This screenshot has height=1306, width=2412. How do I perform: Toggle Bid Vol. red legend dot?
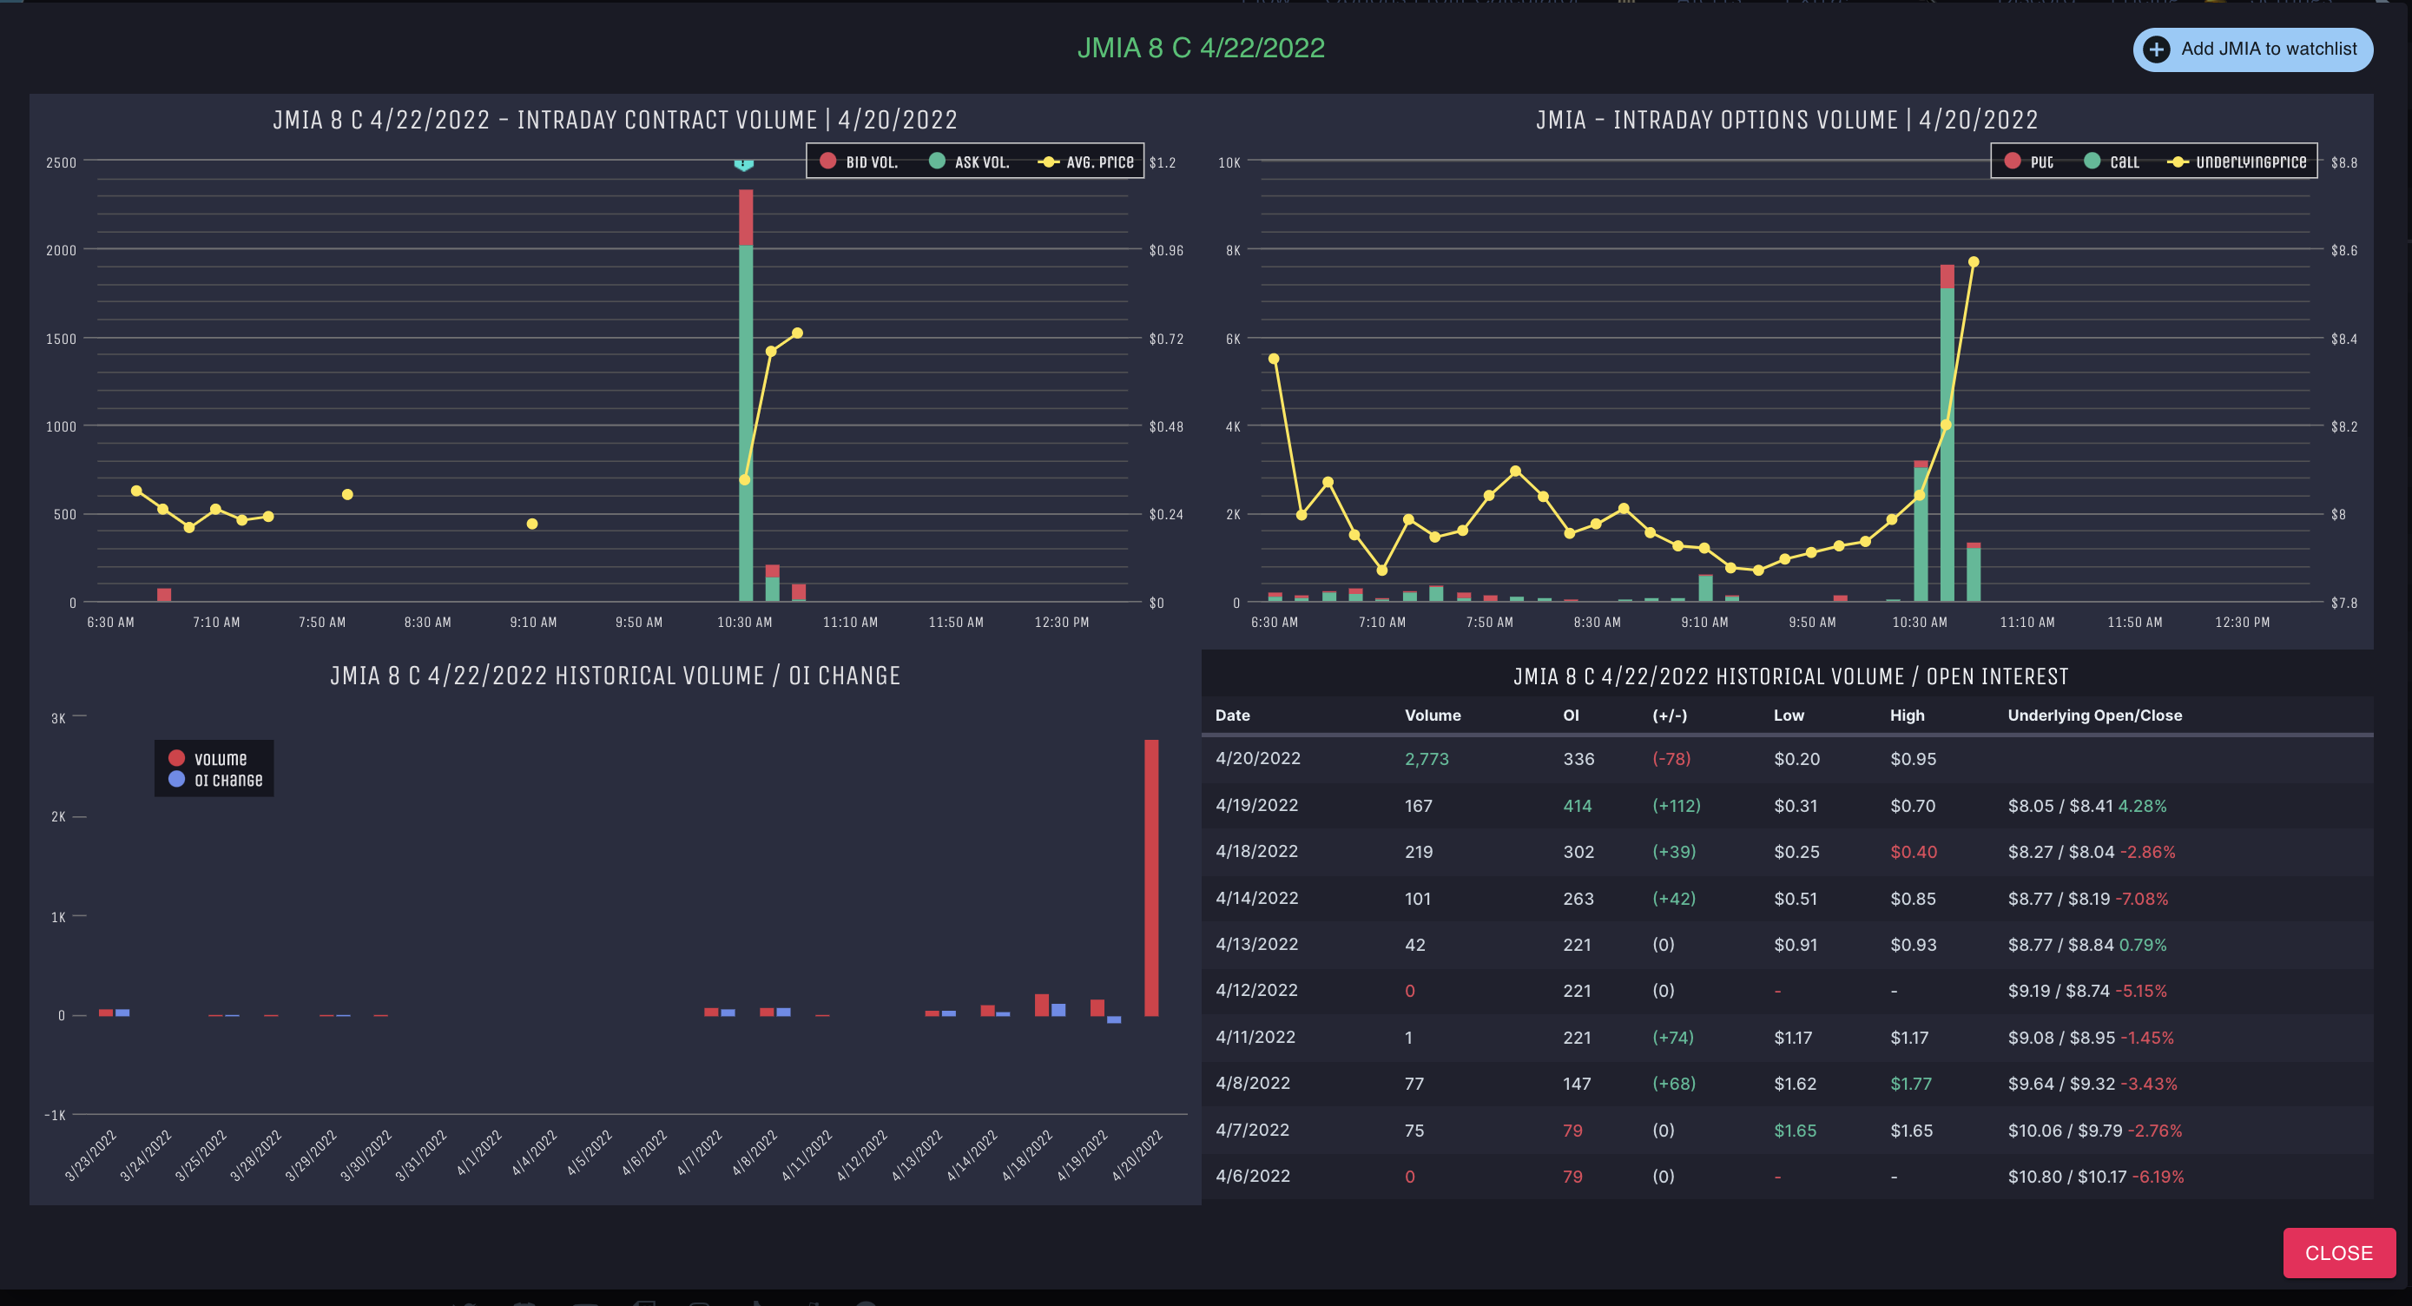tap(827, 161)
